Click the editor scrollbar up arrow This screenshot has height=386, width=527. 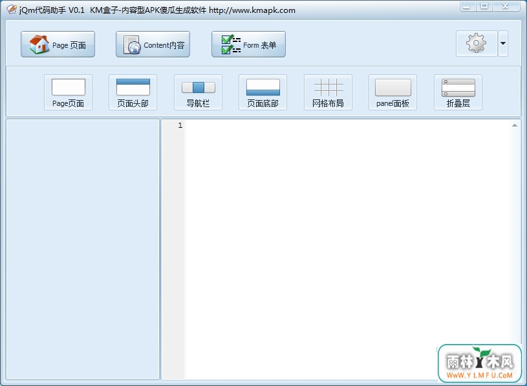tap(515, 125)
